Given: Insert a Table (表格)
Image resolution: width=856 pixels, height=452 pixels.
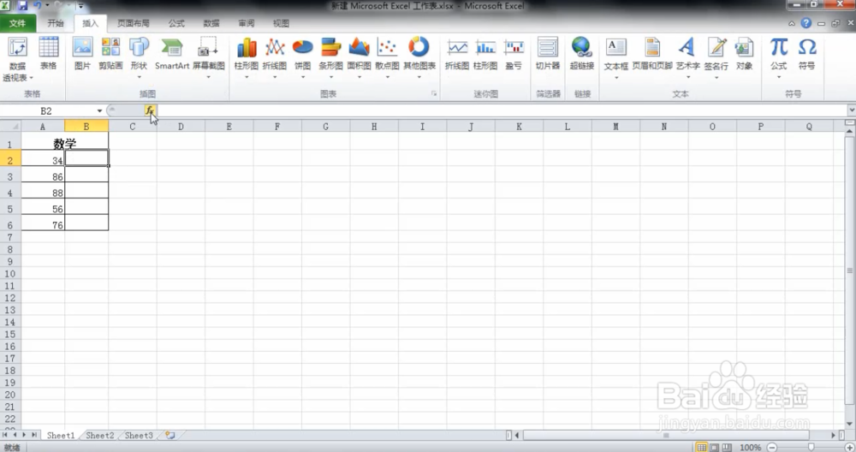Looking at the screenshot, I should 48,55.
